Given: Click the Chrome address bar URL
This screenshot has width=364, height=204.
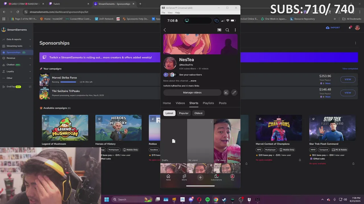Looking at the screenshot, I should tap(59, 12).
